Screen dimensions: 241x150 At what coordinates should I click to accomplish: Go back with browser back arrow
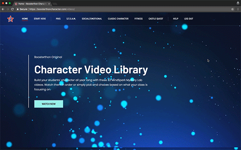[x=3, y=9]
